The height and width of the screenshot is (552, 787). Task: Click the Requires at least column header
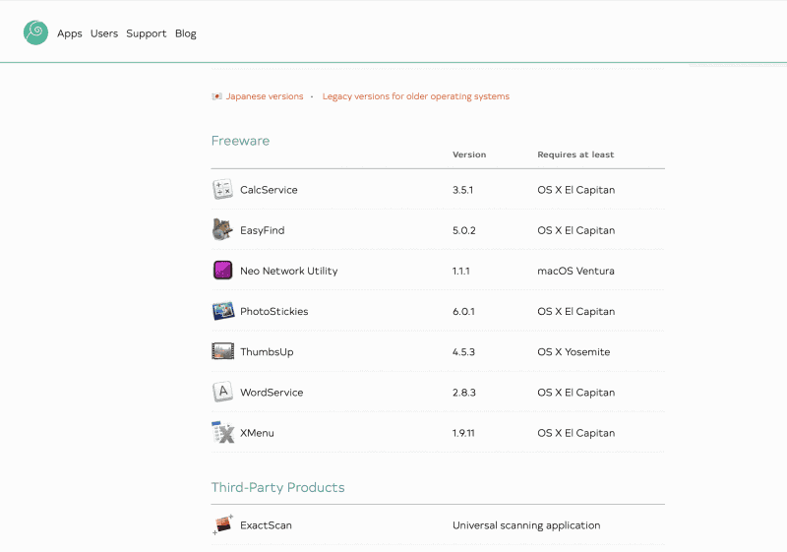[575, 154]
